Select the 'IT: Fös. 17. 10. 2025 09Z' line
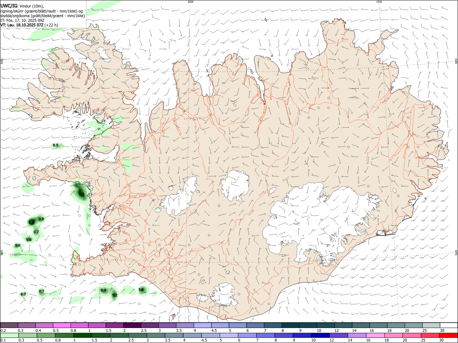 [x=22, y=20]
